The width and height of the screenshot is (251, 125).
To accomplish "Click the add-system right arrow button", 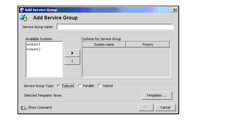I will point(72,53).
